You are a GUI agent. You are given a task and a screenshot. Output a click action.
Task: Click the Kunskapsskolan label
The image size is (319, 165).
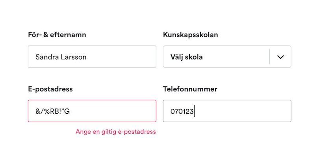(x=190, y=35)
